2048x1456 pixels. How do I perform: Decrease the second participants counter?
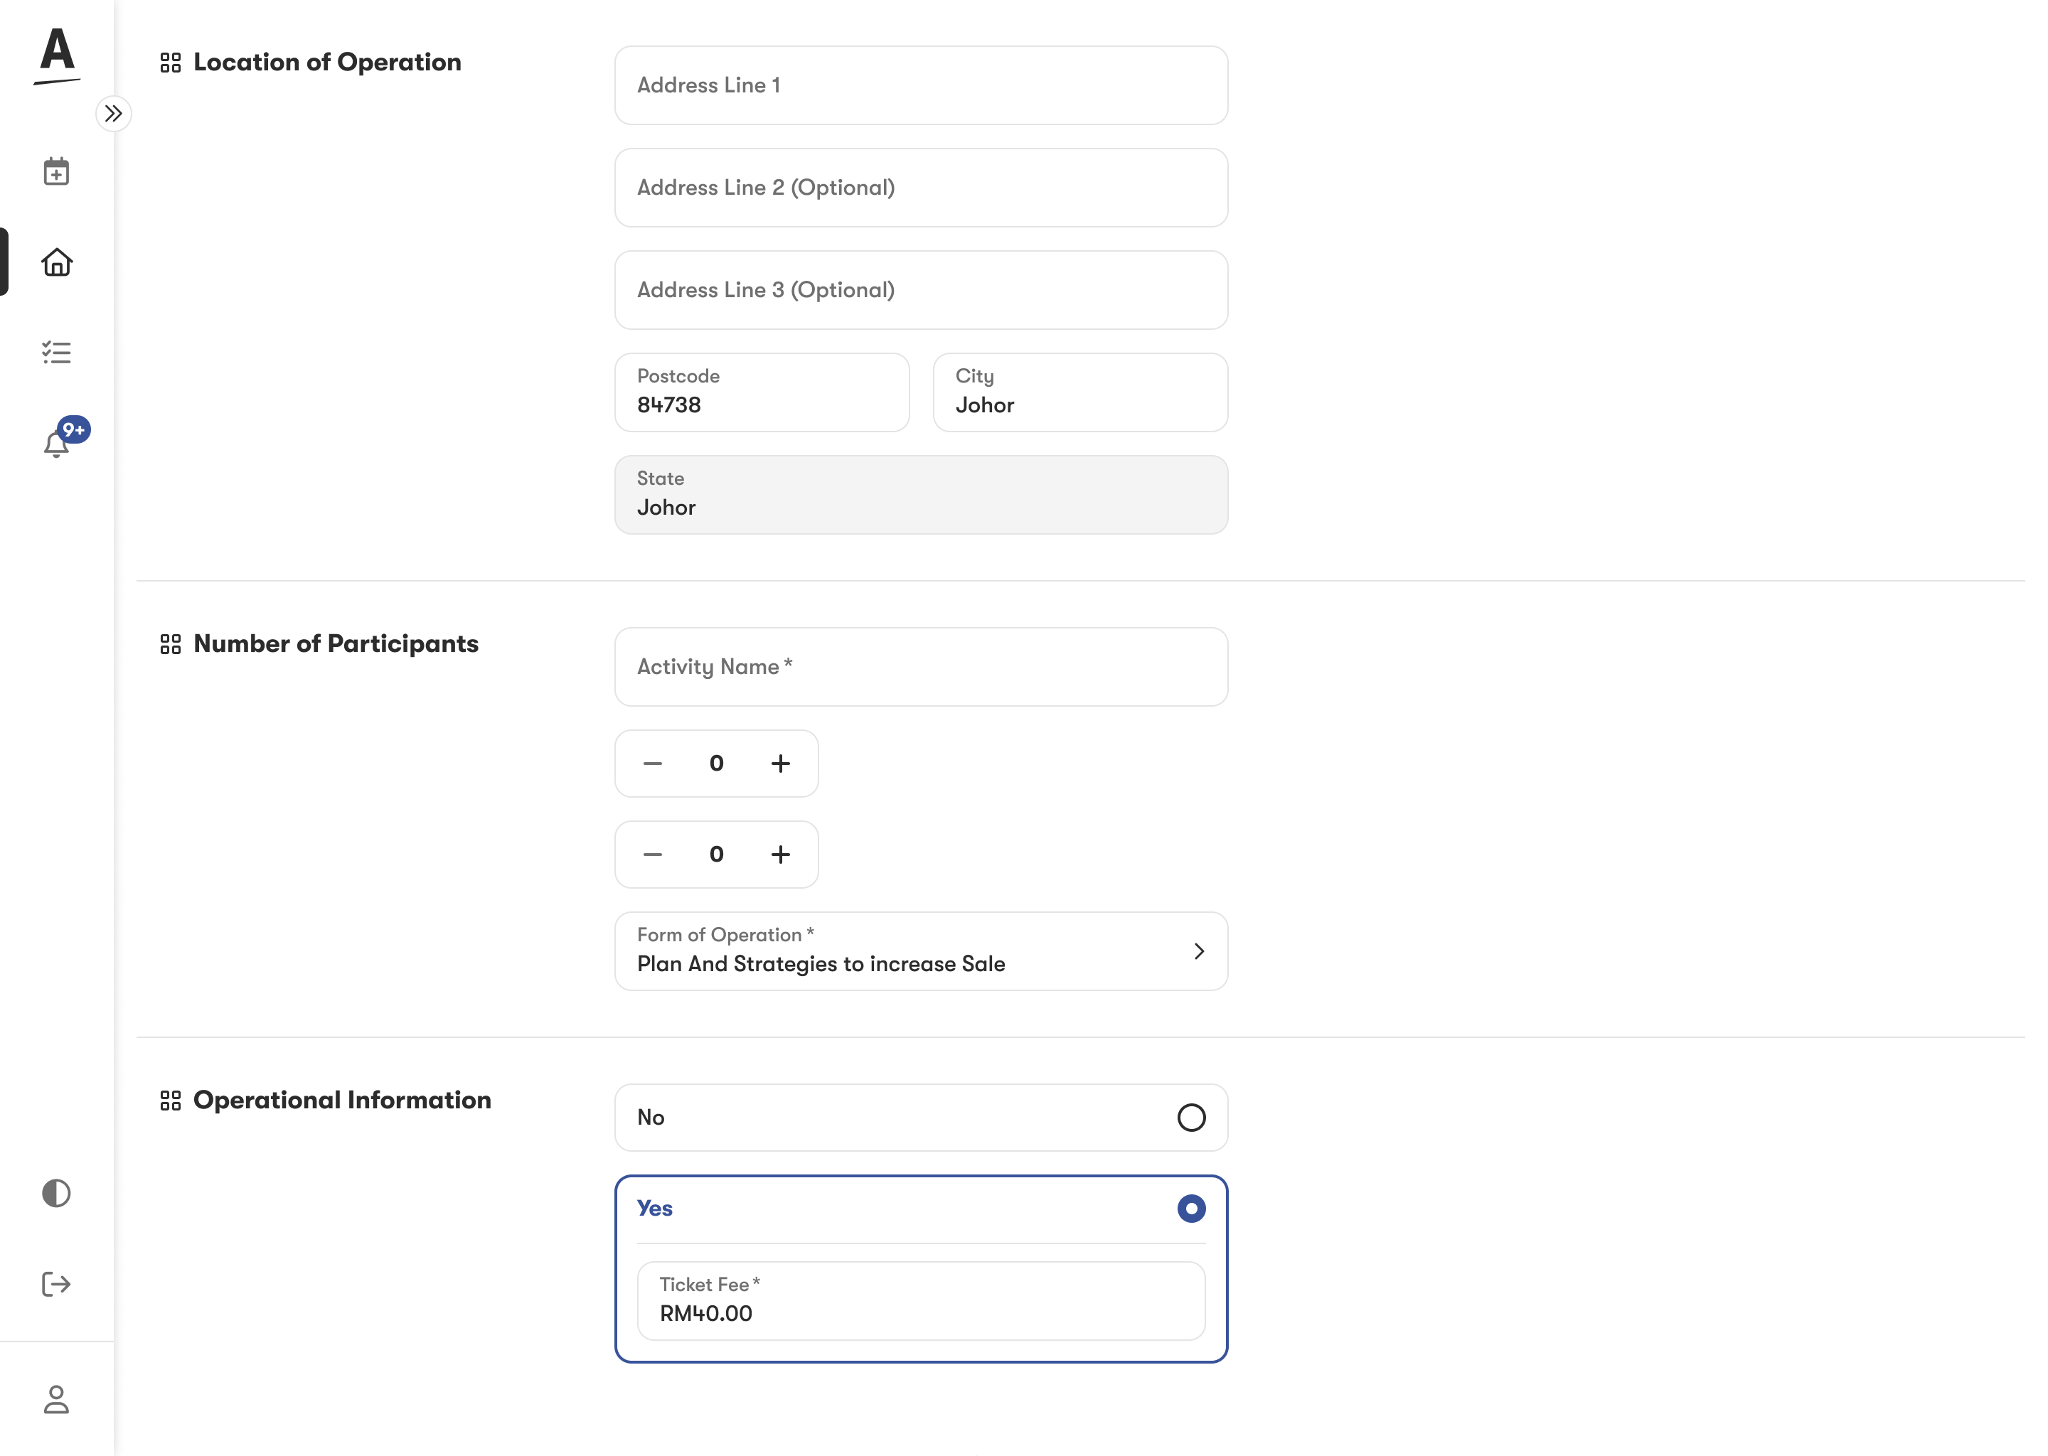click(x=653, y=855)
